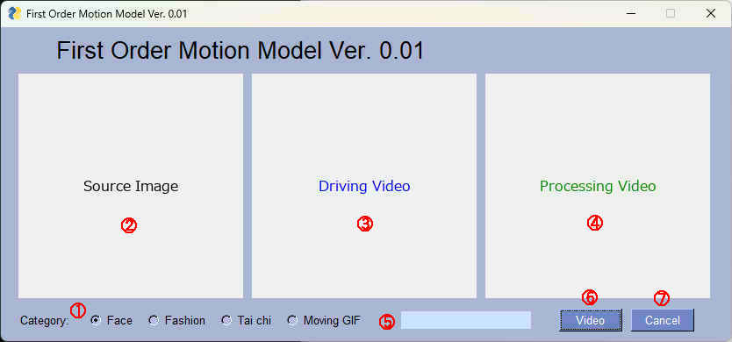Click the red circled number 2 marker
The image size is (732, 342).
[128, 225]
